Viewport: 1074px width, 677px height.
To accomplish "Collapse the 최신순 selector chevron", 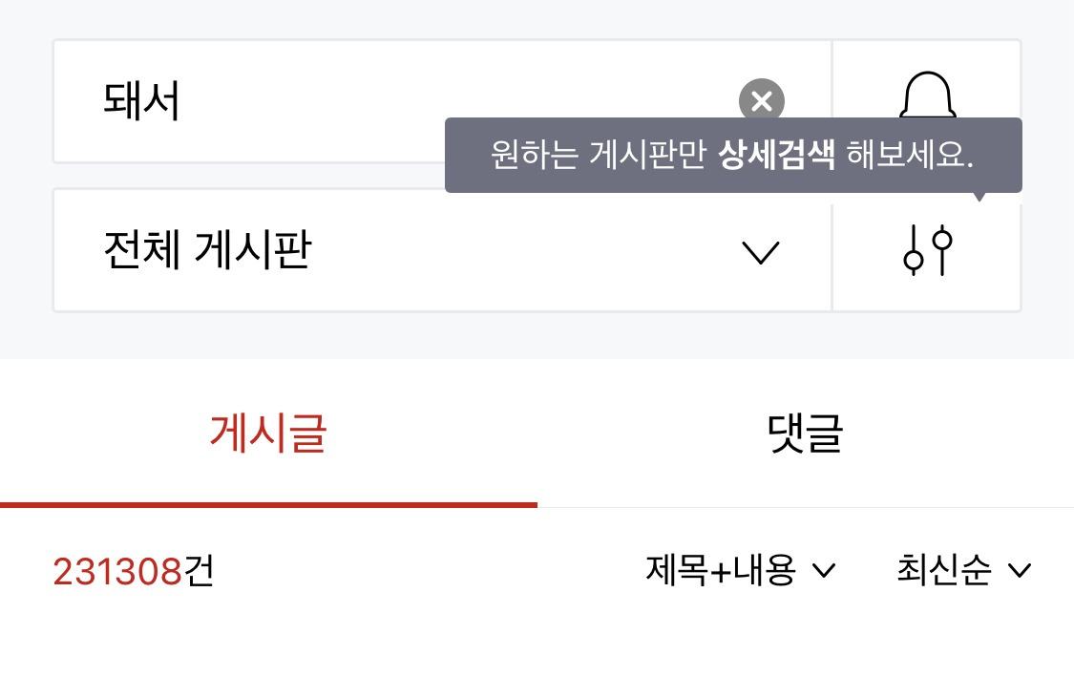I will click(x=1019, y=571).
